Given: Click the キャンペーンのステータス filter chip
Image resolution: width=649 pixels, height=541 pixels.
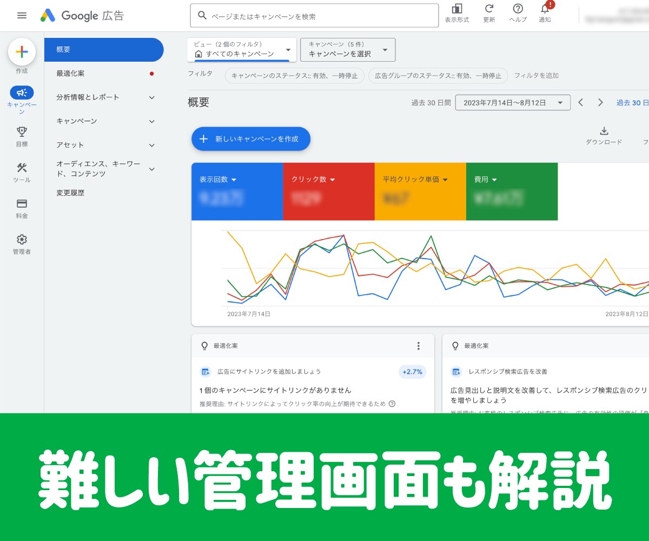Looking at the screenshot, I should coord(295,76).
